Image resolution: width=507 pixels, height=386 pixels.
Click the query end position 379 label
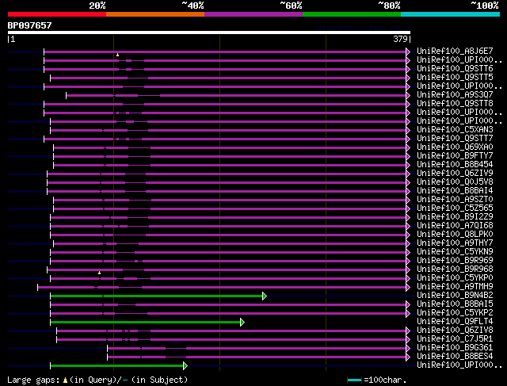400,39
